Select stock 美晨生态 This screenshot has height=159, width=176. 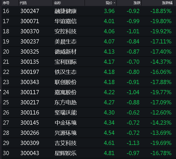[x=66, y=42]
